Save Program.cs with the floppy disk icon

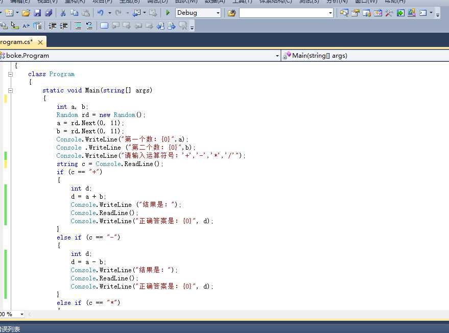(37, 13)
